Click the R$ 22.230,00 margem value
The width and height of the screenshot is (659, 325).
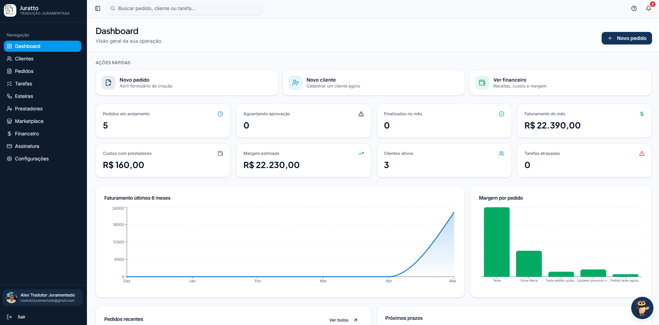point(271,165)
